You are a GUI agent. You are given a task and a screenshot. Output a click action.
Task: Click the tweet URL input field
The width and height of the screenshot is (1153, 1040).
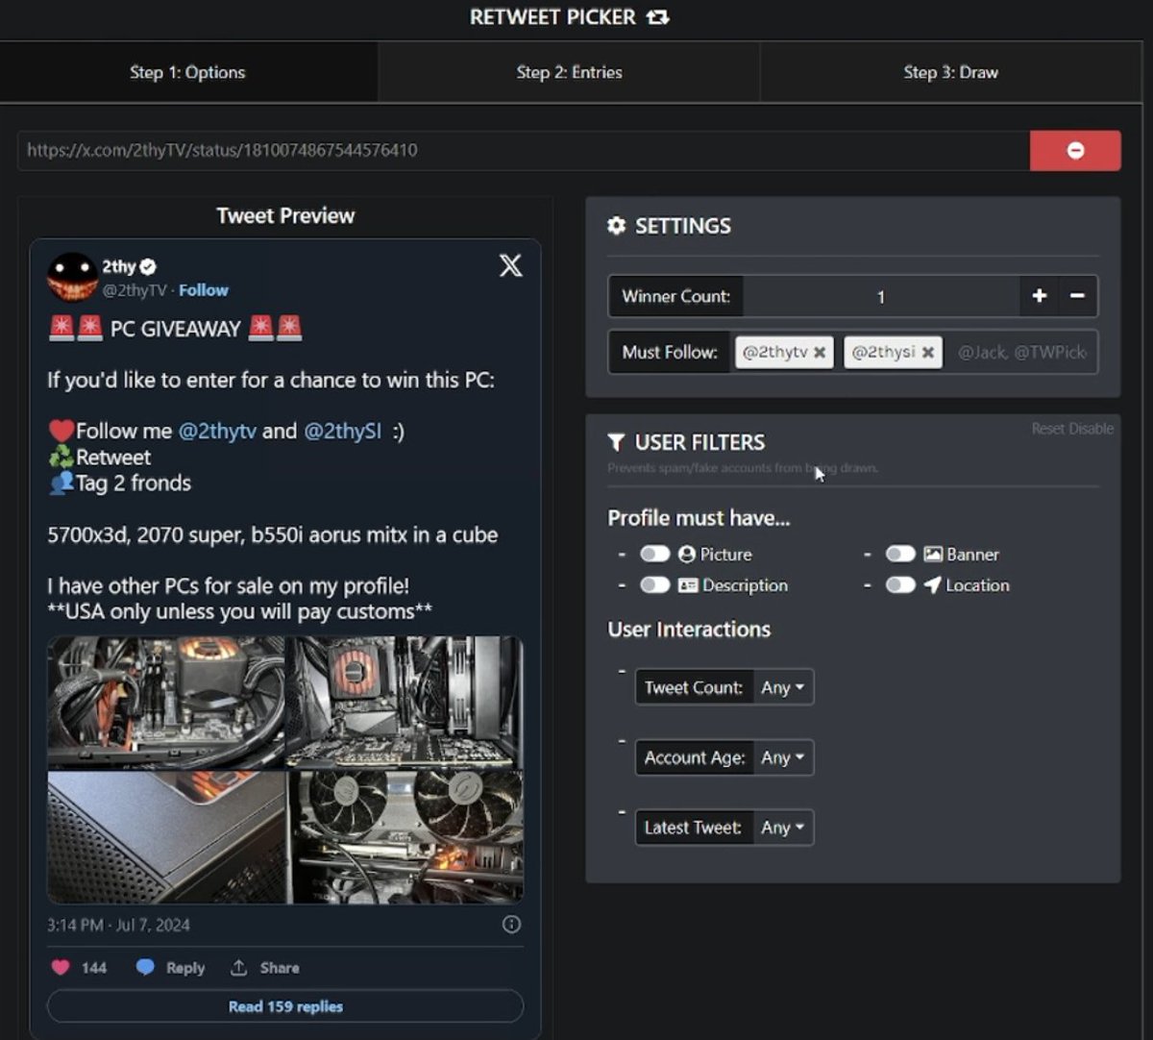[x=524, y=151]
